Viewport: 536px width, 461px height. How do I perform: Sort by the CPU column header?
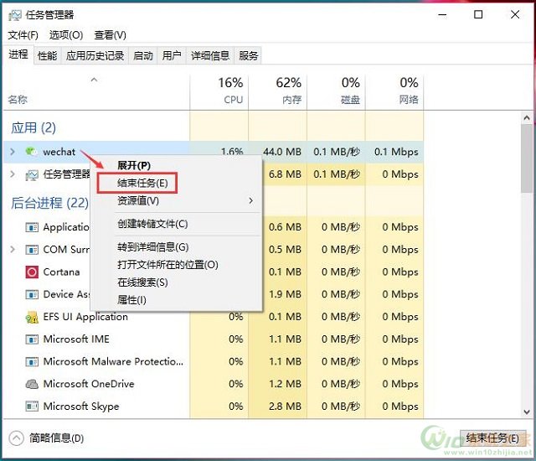pyautogui.click(x=219, y=91)
